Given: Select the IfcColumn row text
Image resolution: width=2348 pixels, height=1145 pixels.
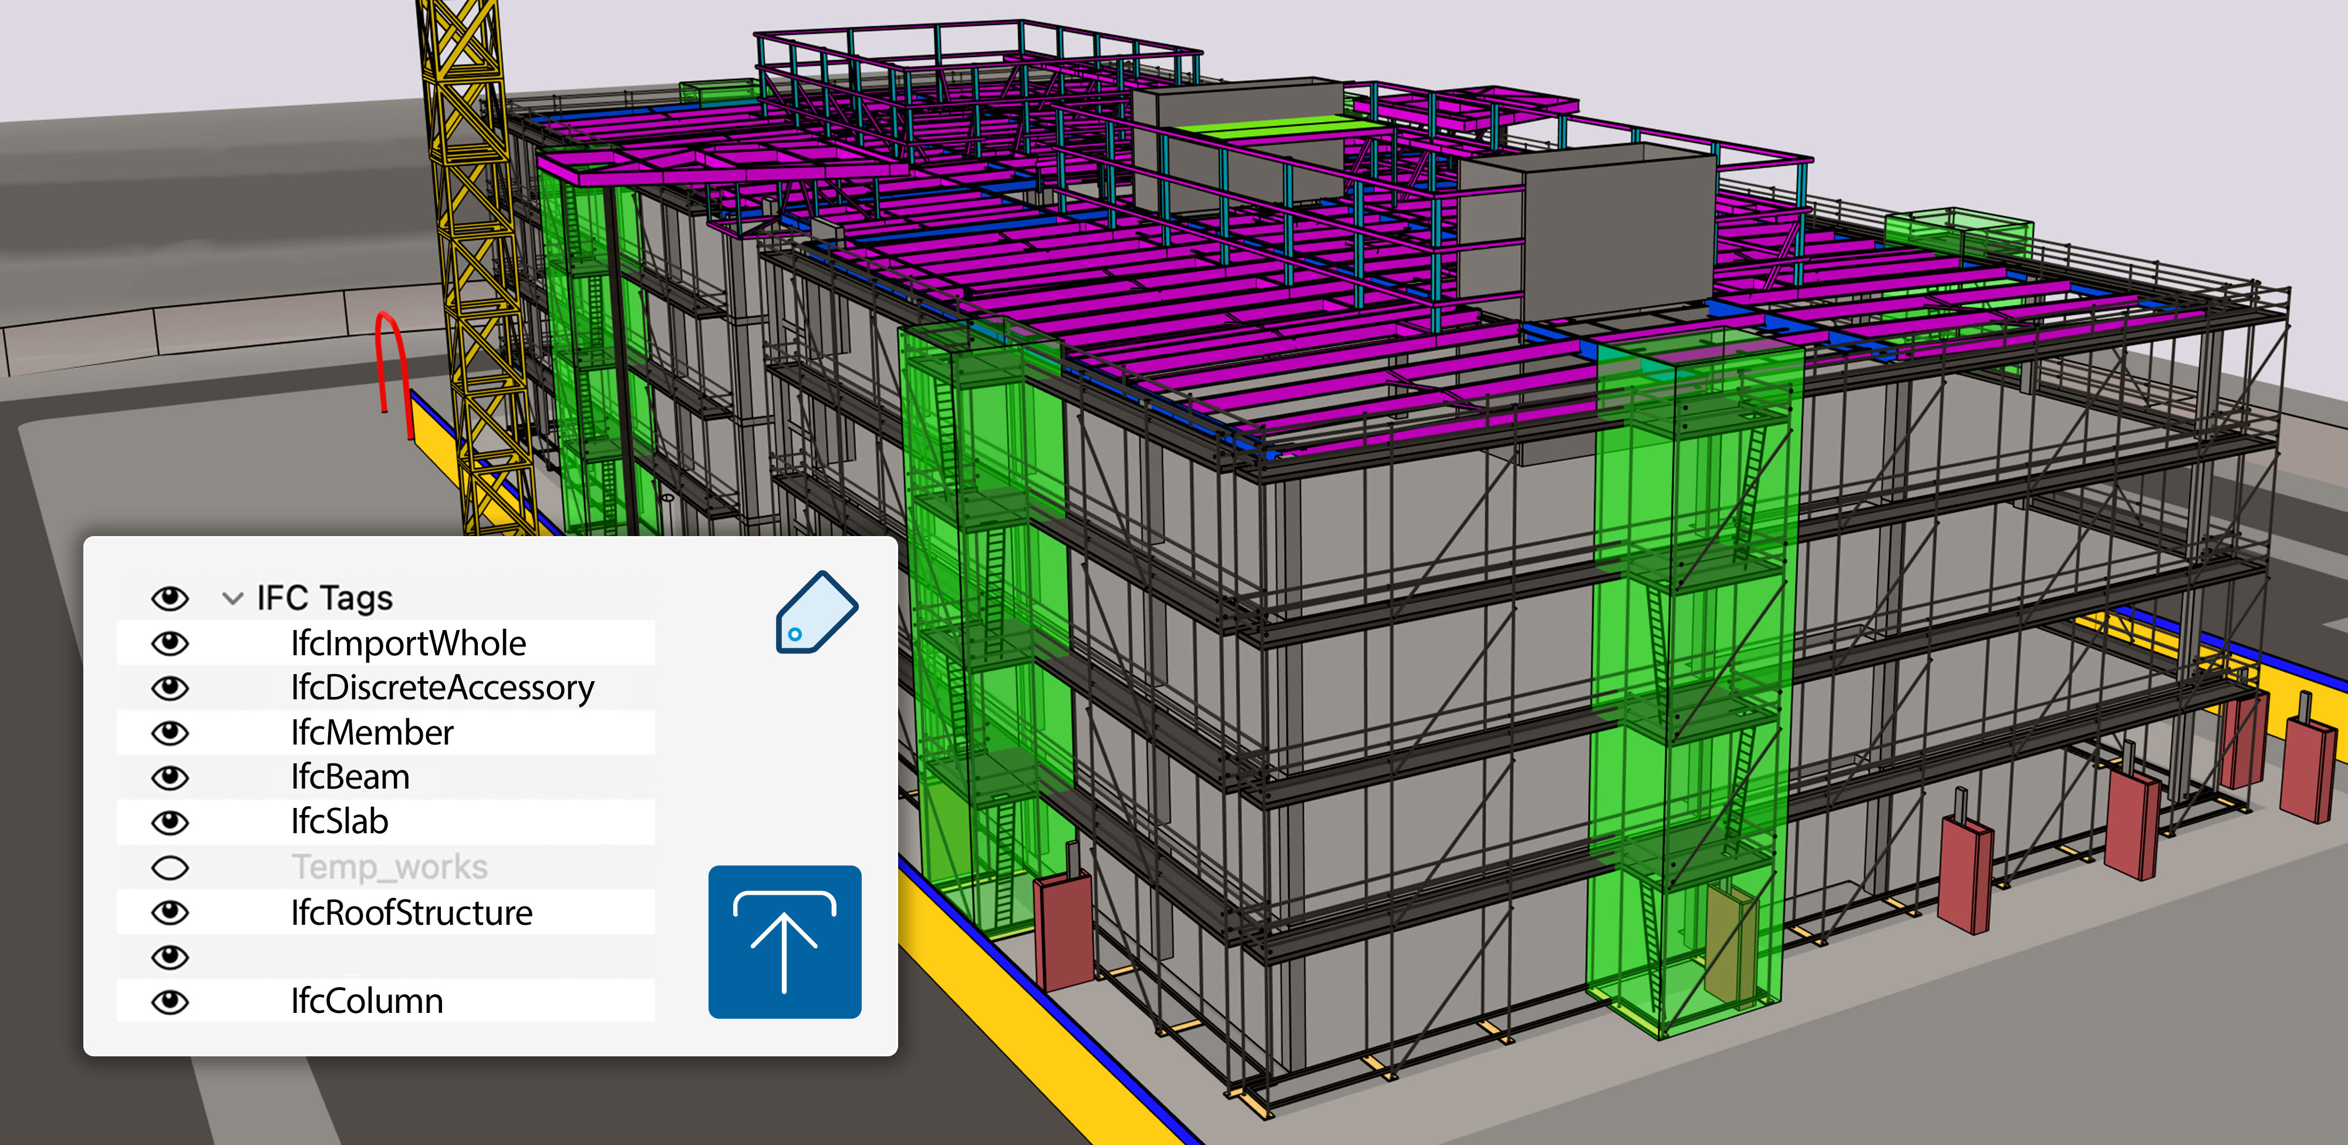Looking at the screenshot, I should click(x=366, y=1002).
